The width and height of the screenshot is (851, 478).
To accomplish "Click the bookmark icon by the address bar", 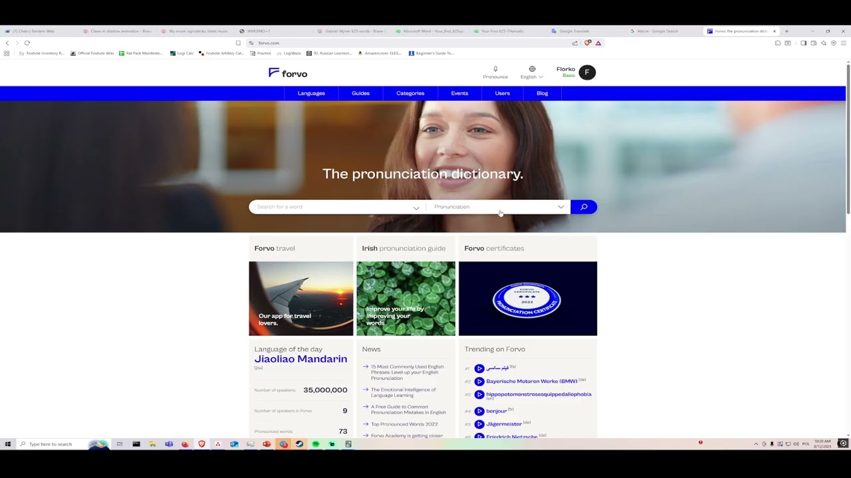I will [238, 43].
